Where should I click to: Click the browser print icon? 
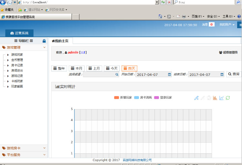click(x=184, y=16)
